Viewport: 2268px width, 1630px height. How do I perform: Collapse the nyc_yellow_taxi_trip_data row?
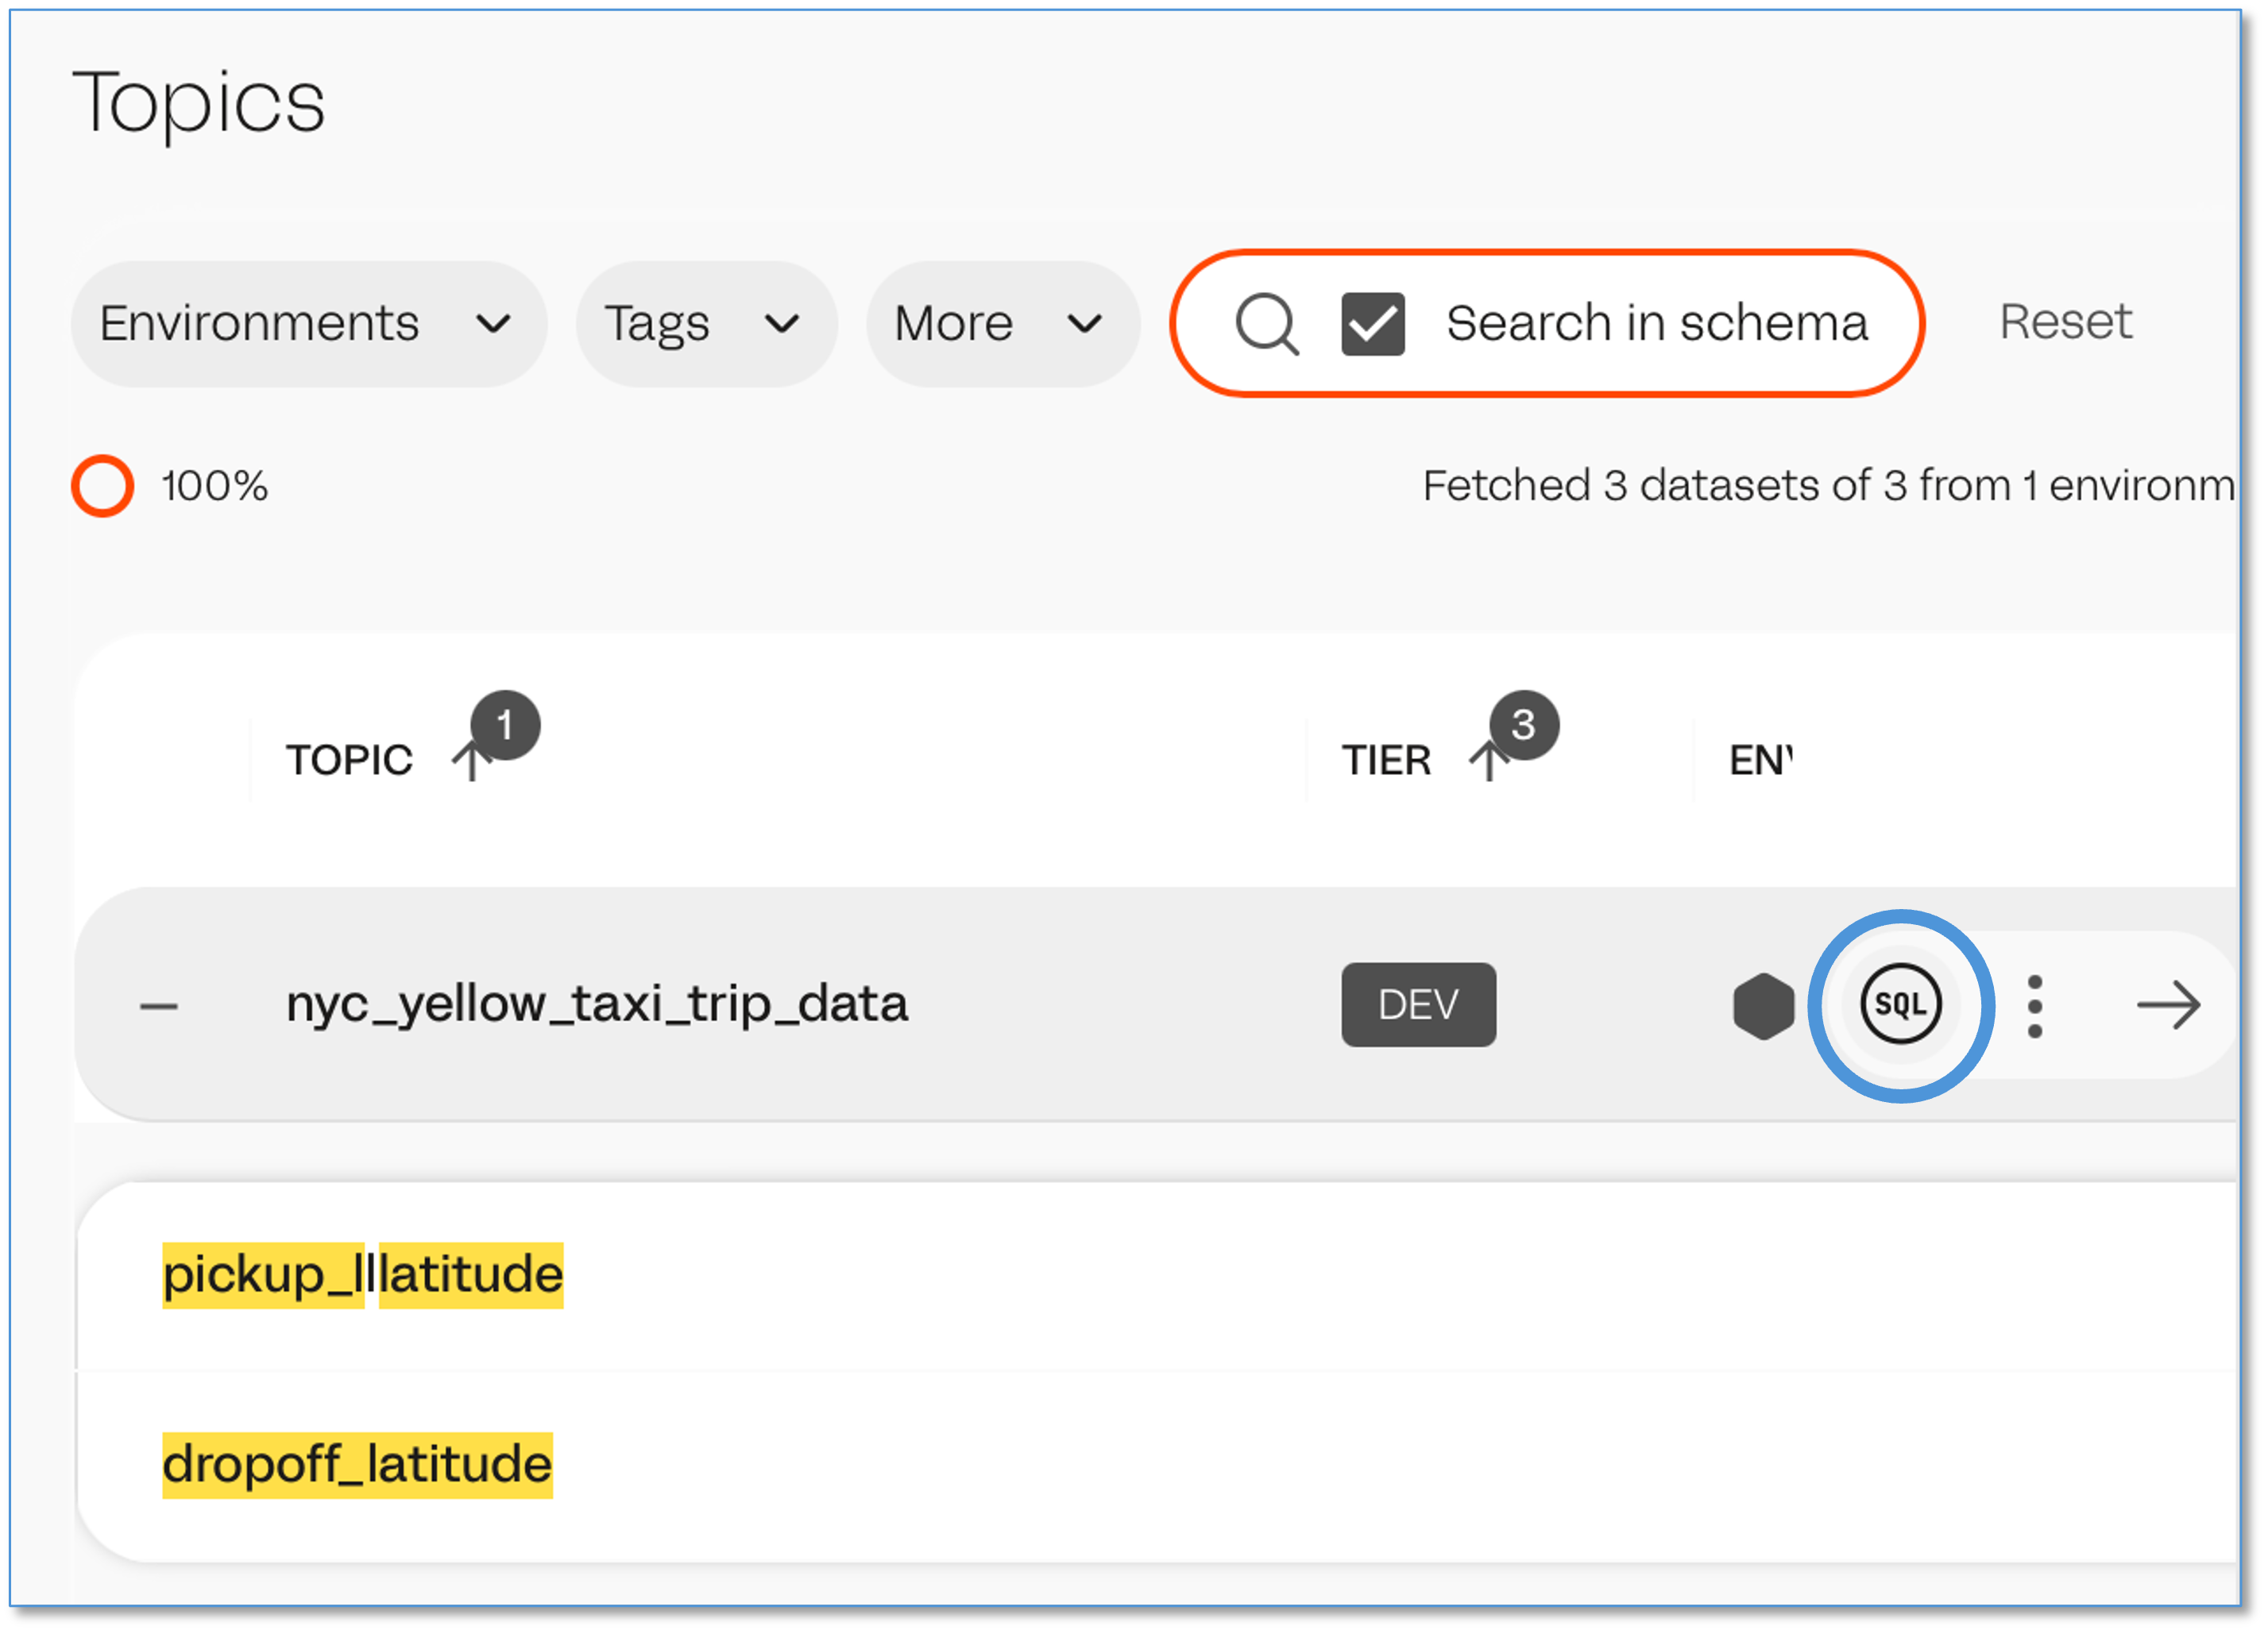pos(158,1005)
